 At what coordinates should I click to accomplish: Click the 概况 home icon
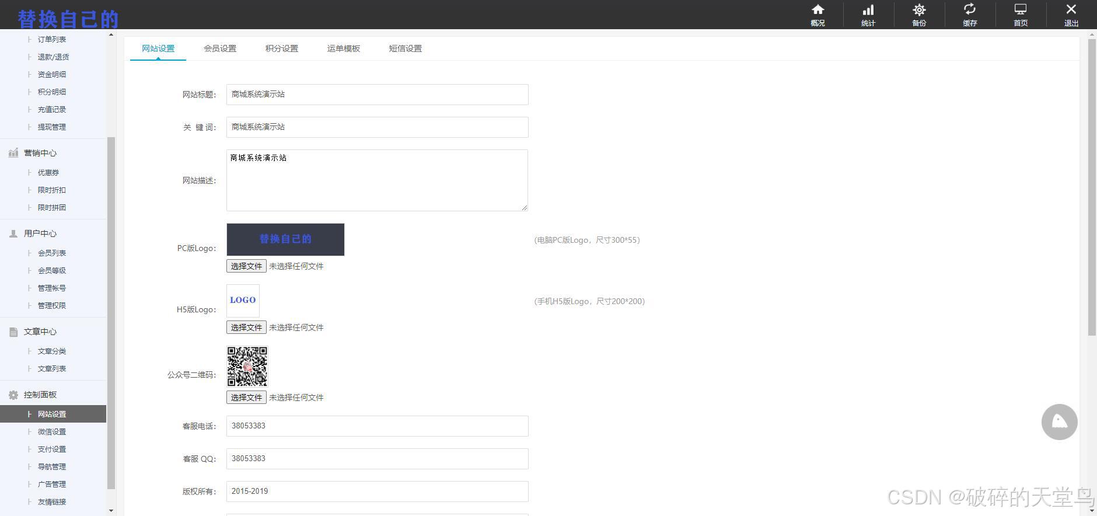[817, 10]
